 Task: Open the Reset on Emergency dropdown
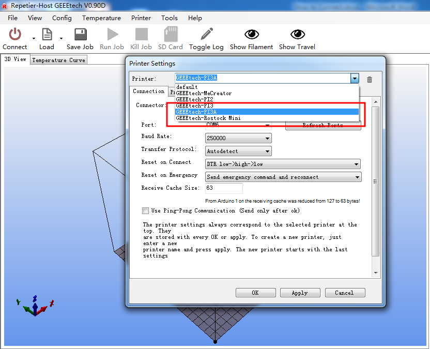point(283,177)
